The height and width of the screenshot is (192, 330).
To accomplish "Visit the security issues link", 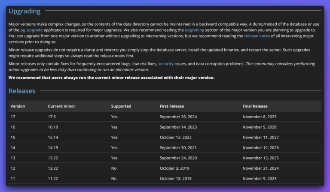I will (165, 63).
